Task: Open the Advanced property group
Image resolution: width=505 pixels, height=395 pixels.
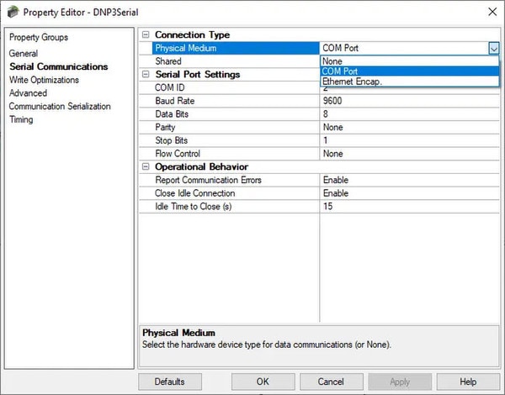Action: [28, 93]
